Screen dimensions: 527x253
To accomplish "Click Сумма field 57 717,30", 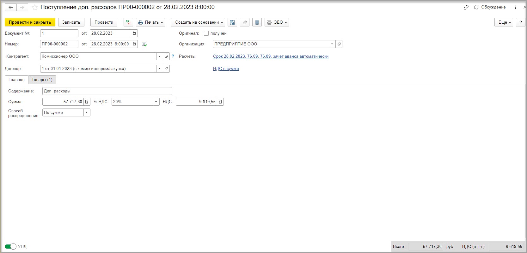I will coord(63,102).
